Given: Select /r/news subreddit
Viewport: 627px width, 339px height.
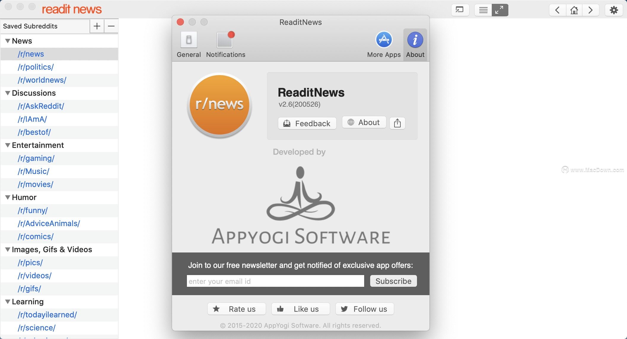Looking at the screenshot, I should [59, 54].
